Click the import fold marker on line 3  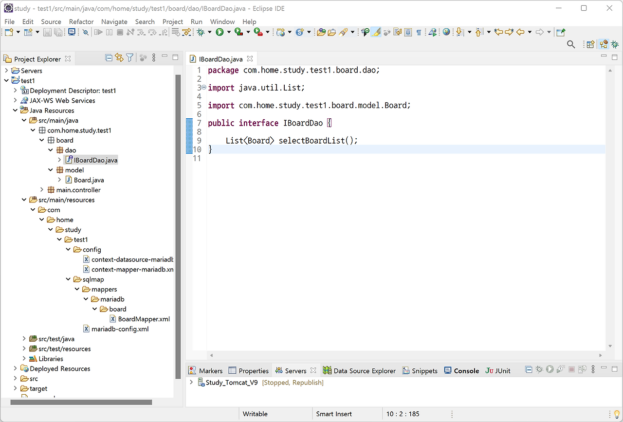click(x=204, y=88)
